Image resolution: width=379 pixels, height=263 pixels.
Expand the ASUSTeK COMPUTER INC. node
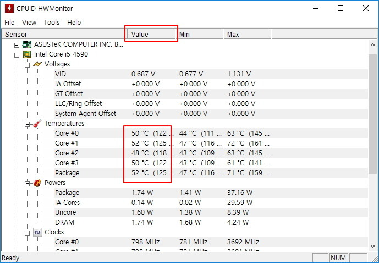coord(17,45)
